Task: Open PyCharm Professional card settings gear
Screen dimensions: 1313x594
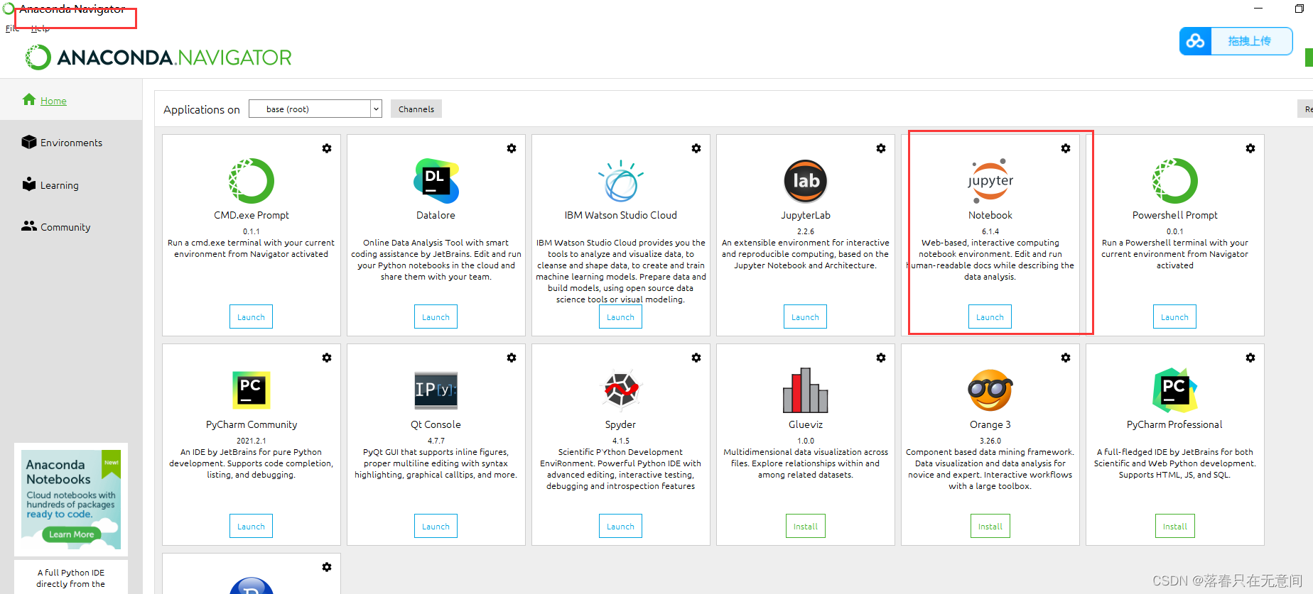Action: pyautogui.click(x=1250, y=358)
